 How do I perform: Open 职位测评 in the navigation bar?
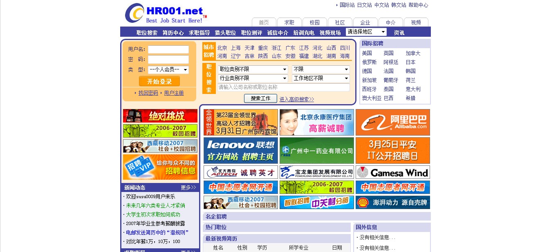tap(252, 33)
